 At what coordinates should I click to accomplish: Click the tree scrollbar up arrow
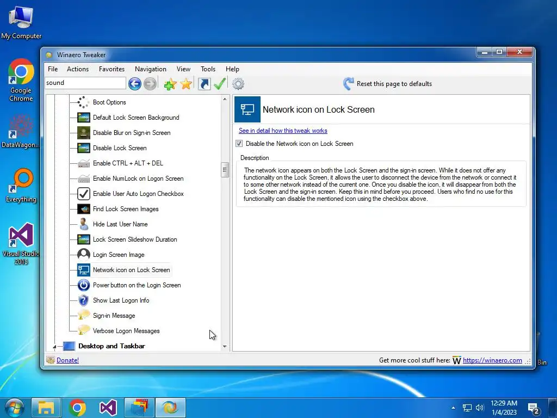[x=225, y=99]
